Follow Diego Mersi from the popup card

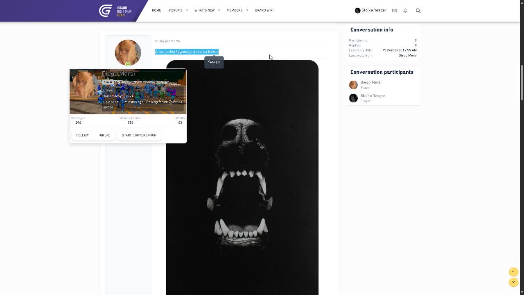(82, 135)
